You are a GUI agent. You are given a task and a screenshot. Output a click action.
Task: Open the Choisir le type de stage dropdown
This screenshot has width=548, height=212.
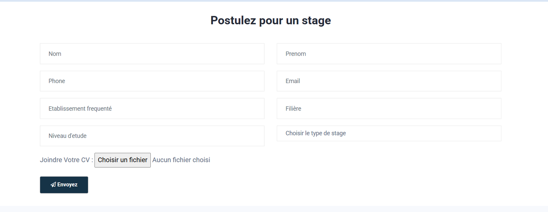point(389,133)
